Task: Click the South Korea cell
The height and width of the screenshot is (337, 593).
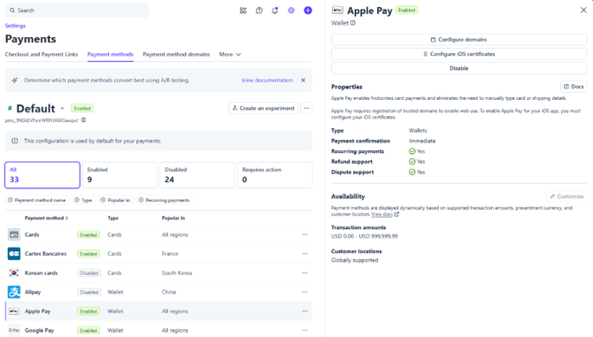Action: tap(177, 272)
